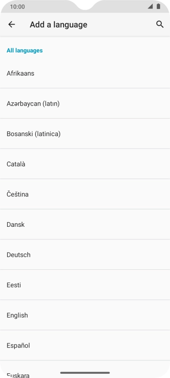Tap the Add a language title
170x378 pixels.
58,24
